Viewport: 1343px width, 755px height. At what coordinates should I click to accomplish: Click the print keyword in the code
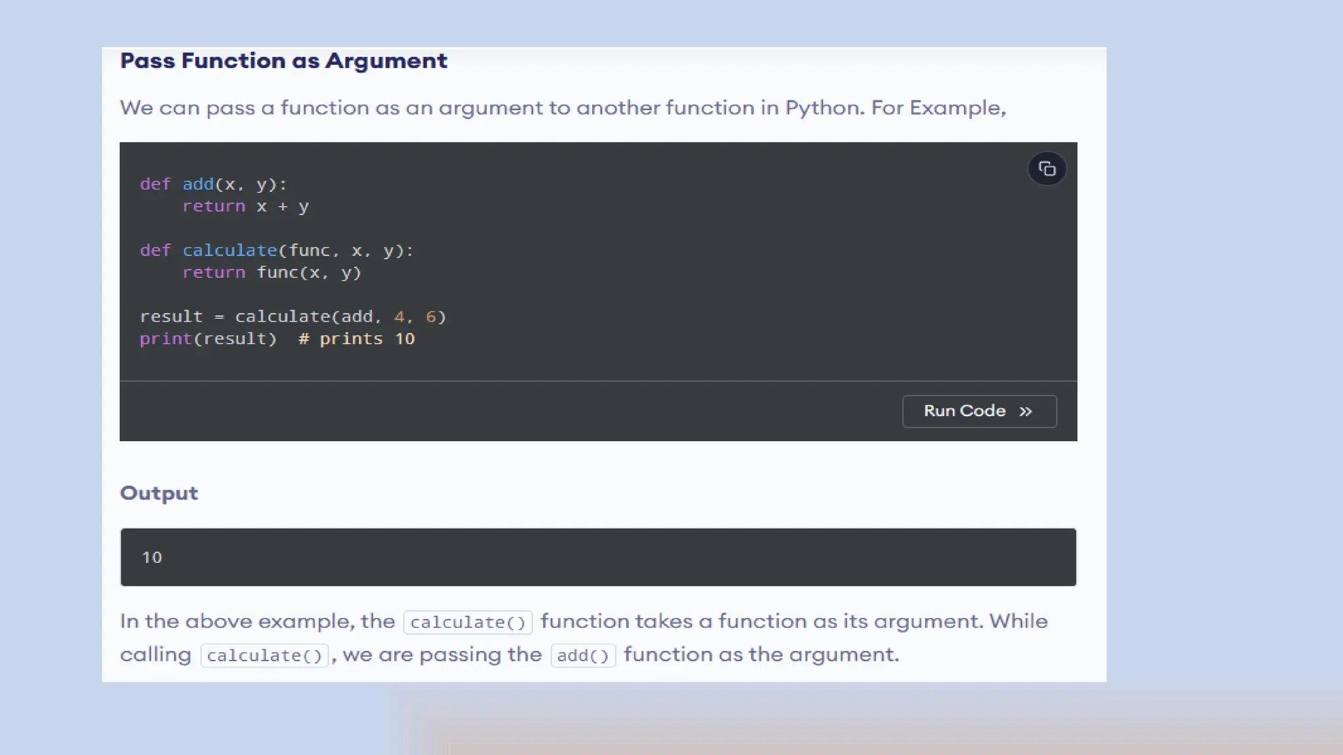click(x=165, y=339)
